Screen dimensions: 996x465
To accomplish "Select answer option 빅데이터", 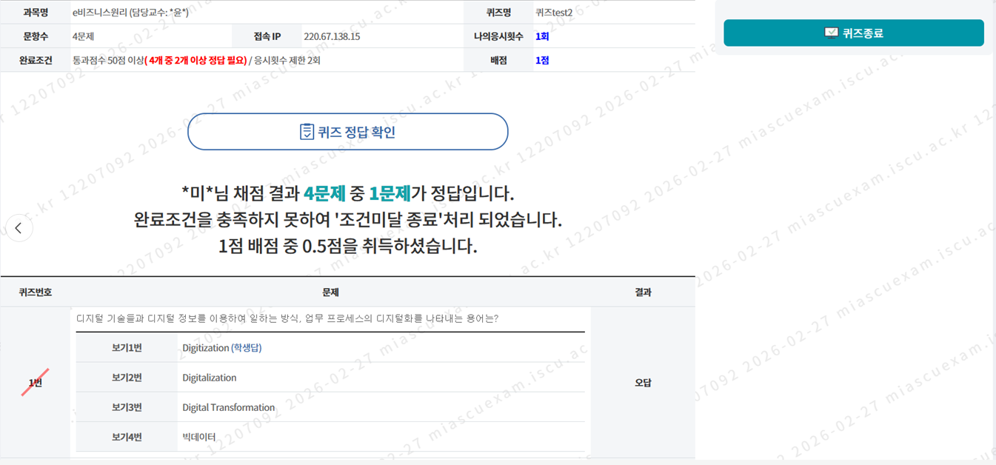I will [199, 437].
